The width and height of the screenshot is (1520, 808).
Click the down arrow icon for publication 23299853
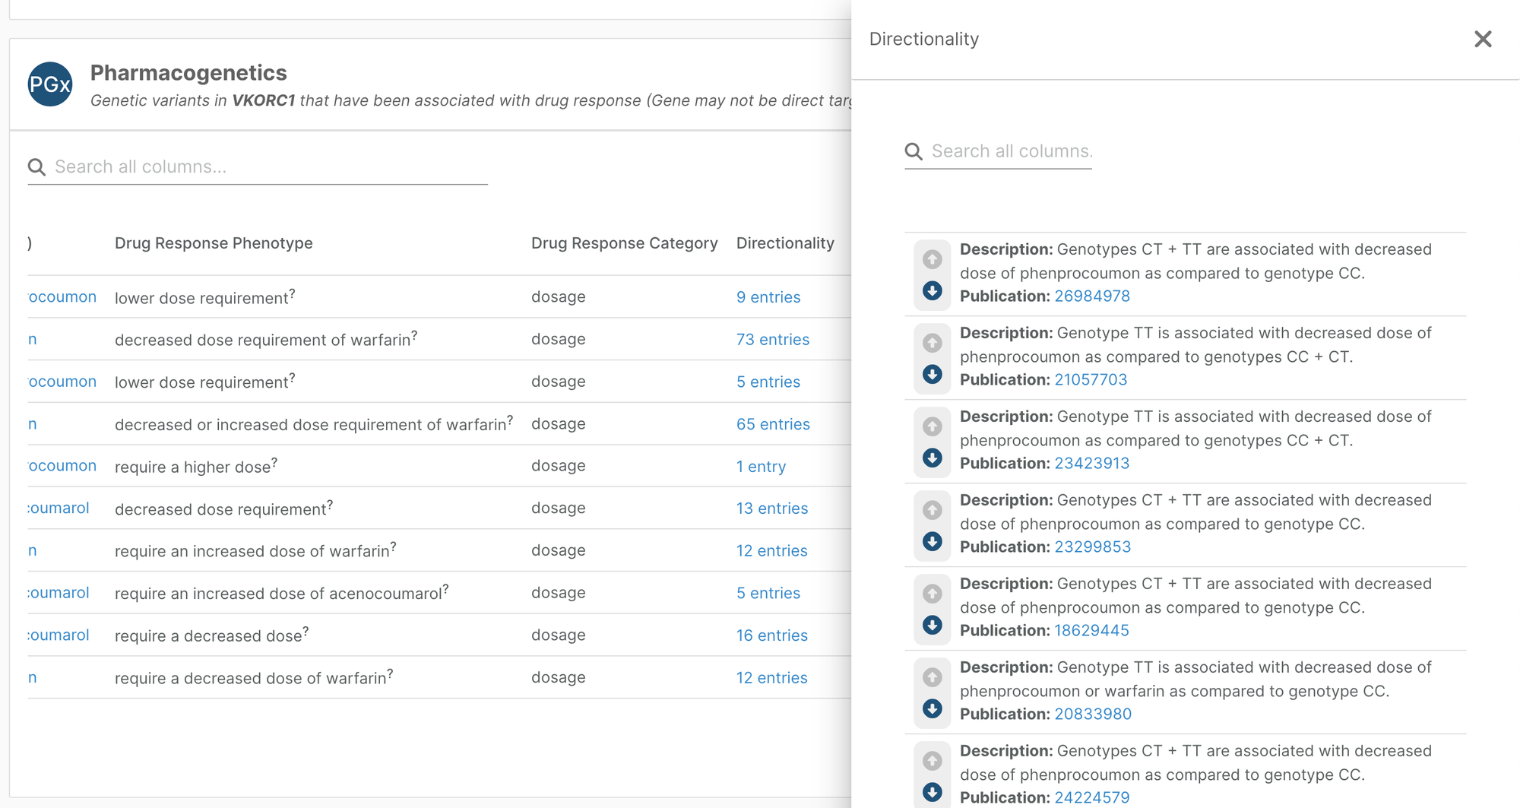pos(933,542)
